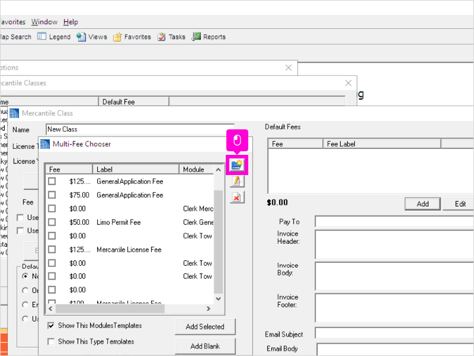Sort by the Module column header

point(196,170)
